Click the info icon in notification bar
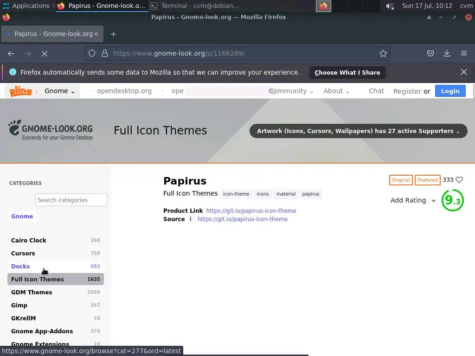Image resolution: width=475 pixels, height=356 pixels. [x=13, y=72]
